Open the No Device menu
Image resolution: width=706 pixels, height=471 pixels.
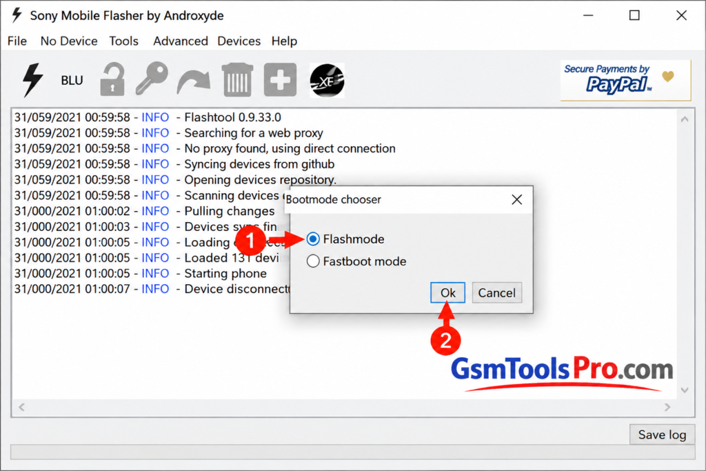coord(69,41)
